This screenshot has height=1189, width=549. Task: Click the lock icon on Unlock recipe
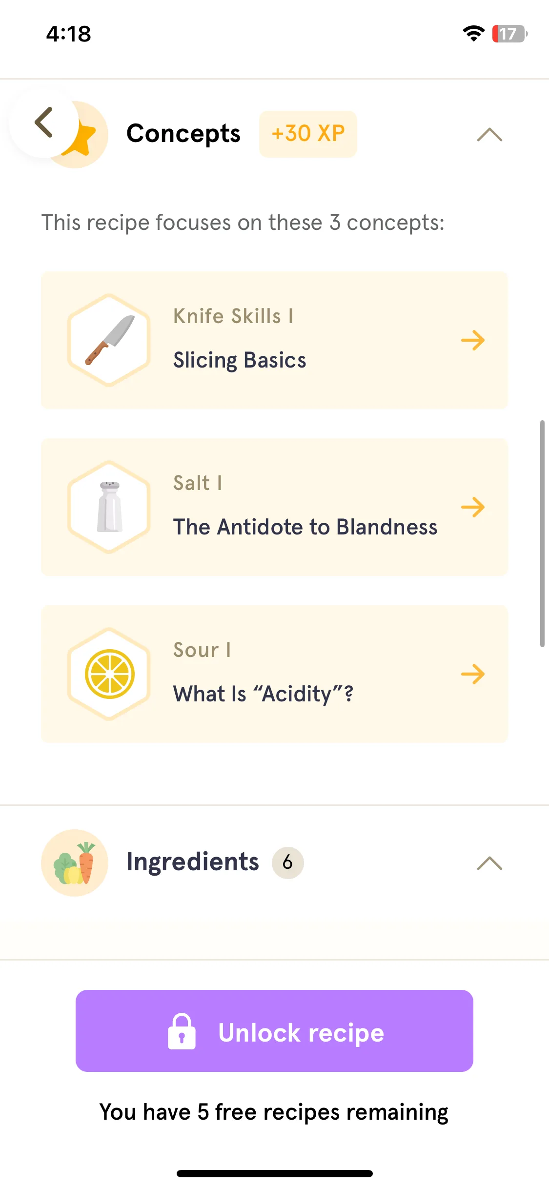coord(182,1031)
